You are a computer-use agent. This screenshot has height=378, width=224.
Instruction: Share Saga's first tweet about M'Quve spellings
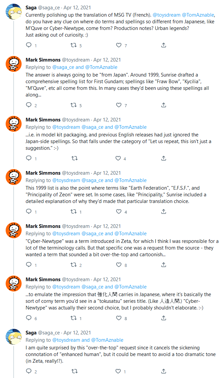tap(164, 45)
